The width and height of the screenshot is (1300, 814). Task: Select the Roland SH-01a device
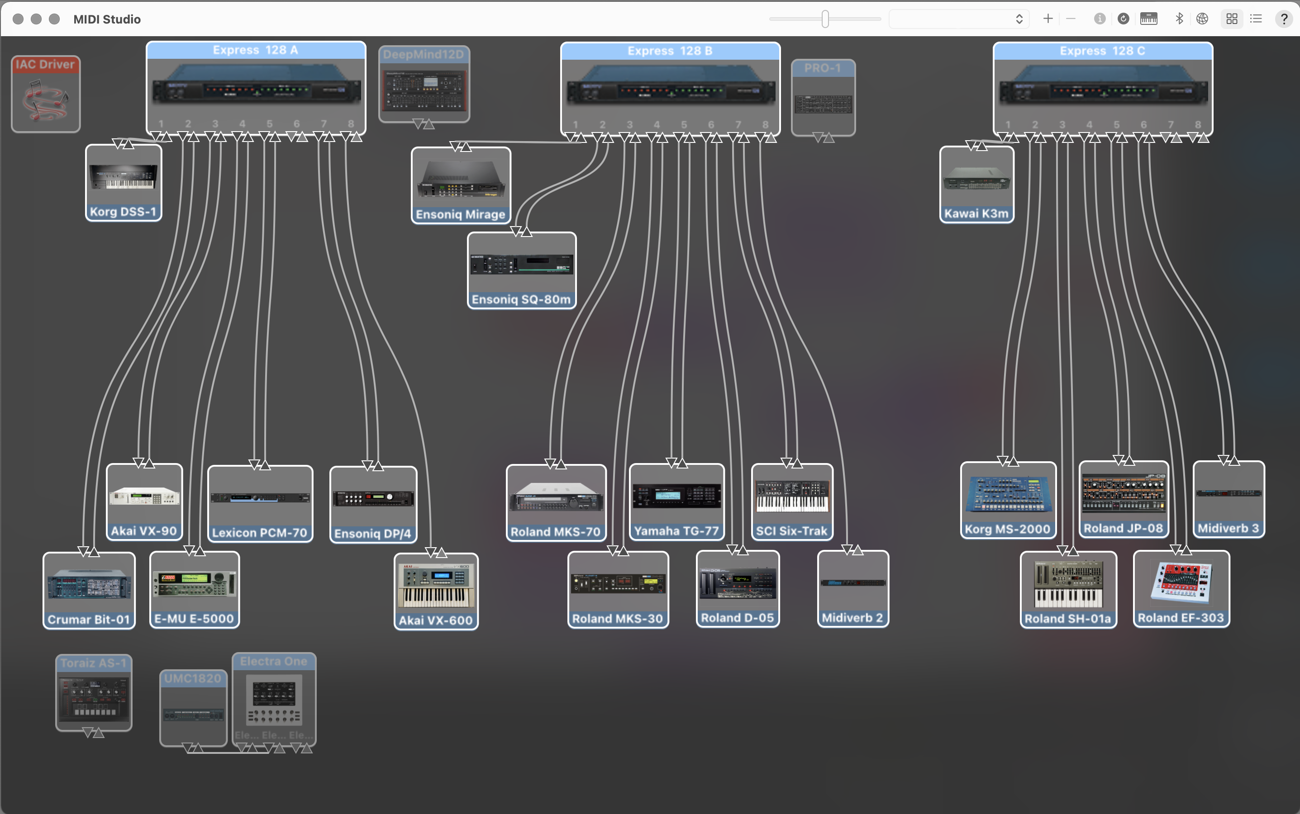[1068, 590]
